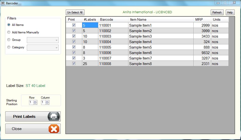Click the Close button label
This screenshot has width=241, height=140.
(x=17, y=129)
